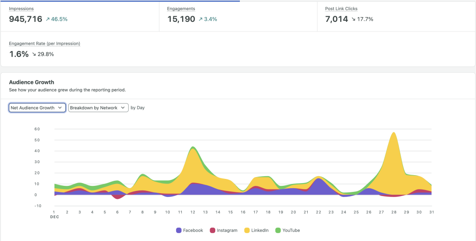Expand the Breakdown by Network dropdown
The image size is (476, 241).
(98, 108)
